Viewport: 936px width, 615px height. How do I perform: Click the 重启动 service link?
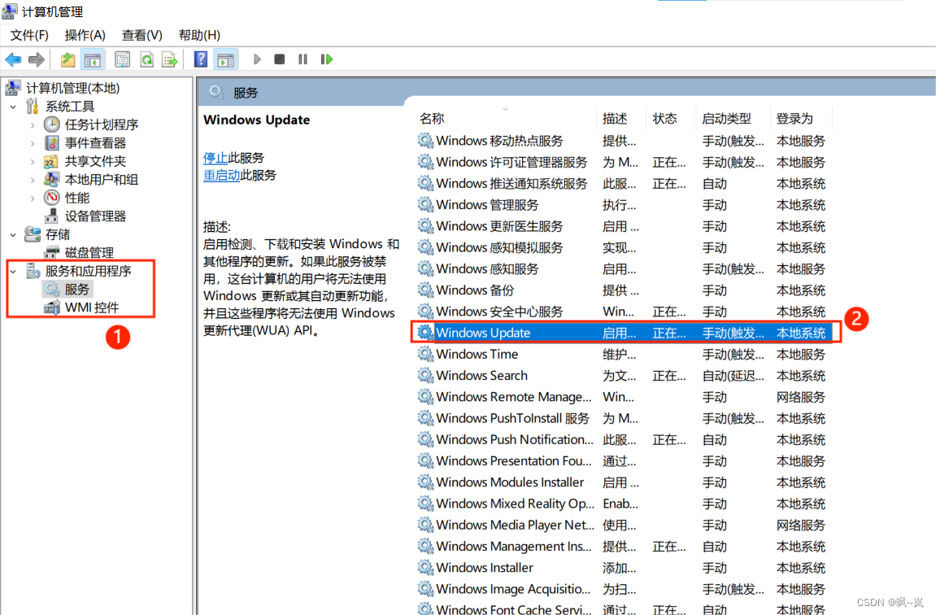click(x=221, y=175)
